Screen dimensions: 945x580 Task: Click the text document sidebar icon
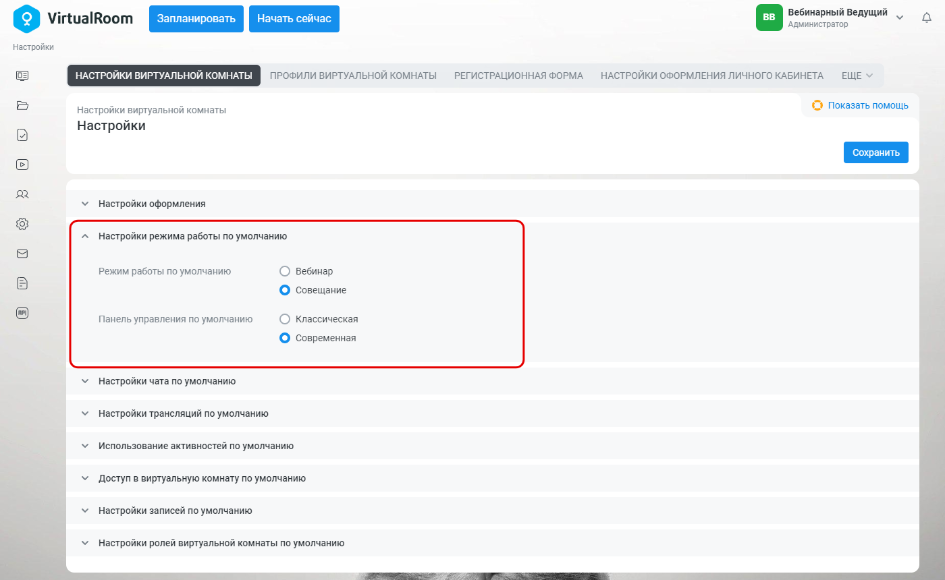[22, 283]
